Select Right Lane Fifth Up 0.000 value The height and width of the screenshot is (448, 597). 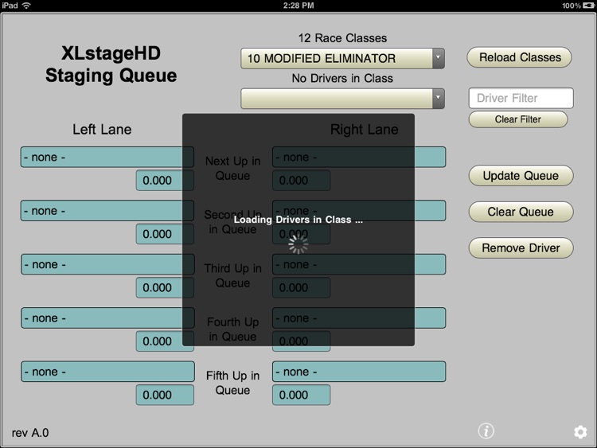click(x=301, y=395)
